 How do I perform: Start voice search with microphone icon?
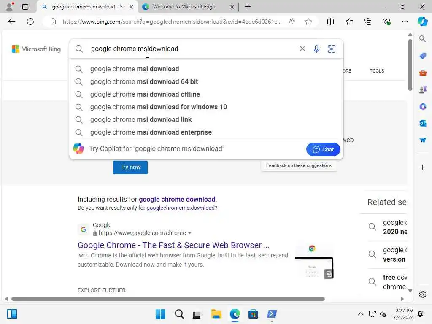point(316,49)
